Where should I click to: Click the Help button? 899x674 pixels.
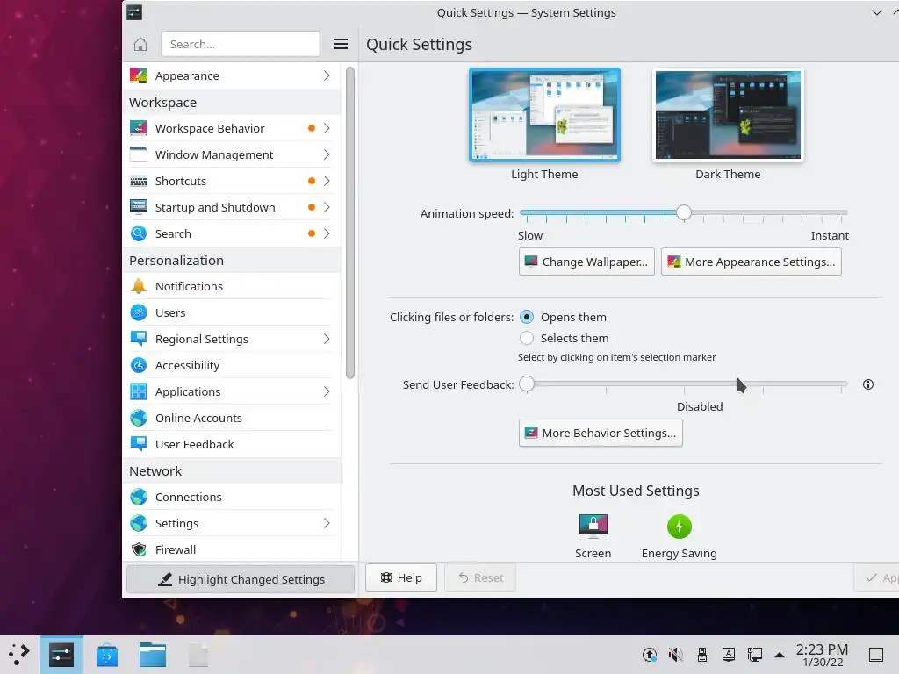pyautogui.click(x=400, y=577)
